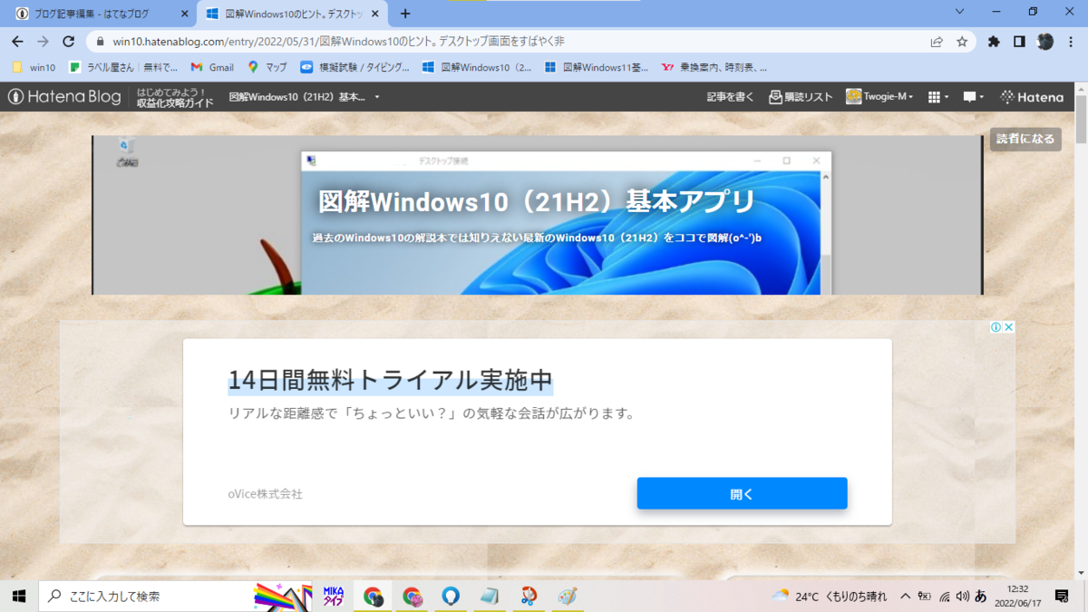Click the blog title 図解Windows10（21H2）基本アプリ

537,201
